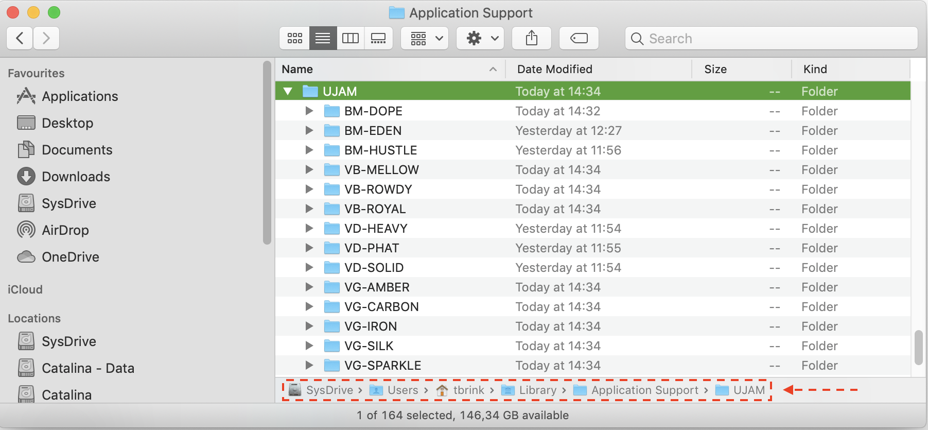Select the VG-SILK folder icon

(x=332, y=346)
